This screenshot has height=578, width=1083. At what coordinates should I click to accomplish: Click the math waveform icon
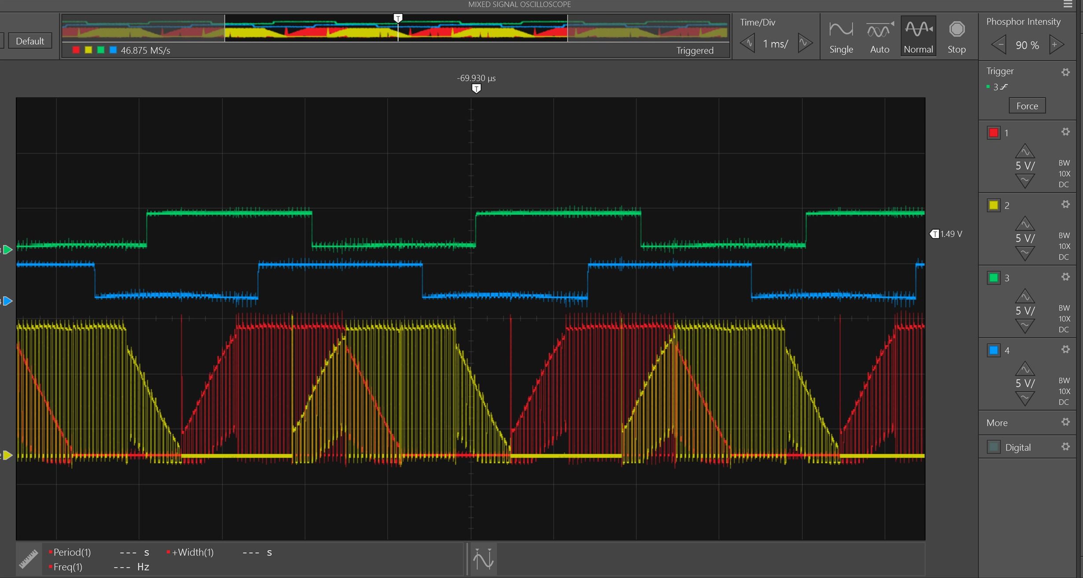click(483, 559)
